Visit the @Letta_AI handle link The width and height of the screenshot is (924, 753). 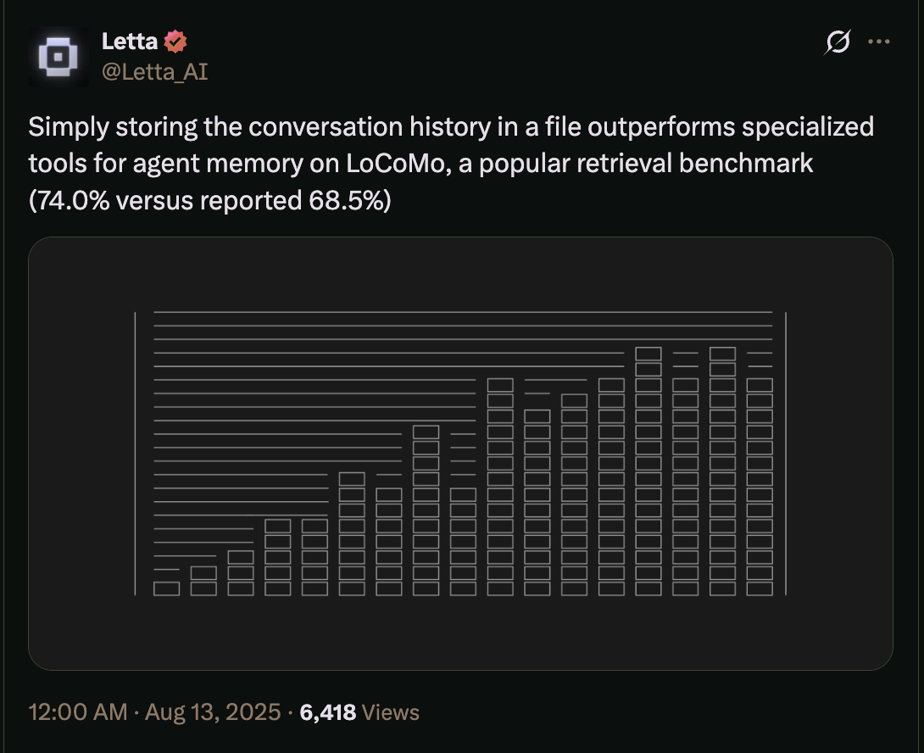coord(154,72)
